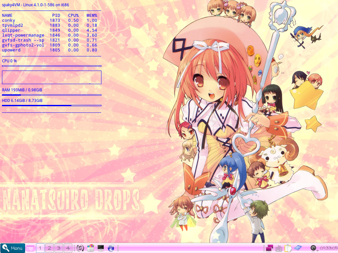The height and width of the screenshot is (253, 338).
Task: Open the main Menu button
Action: 13,248
